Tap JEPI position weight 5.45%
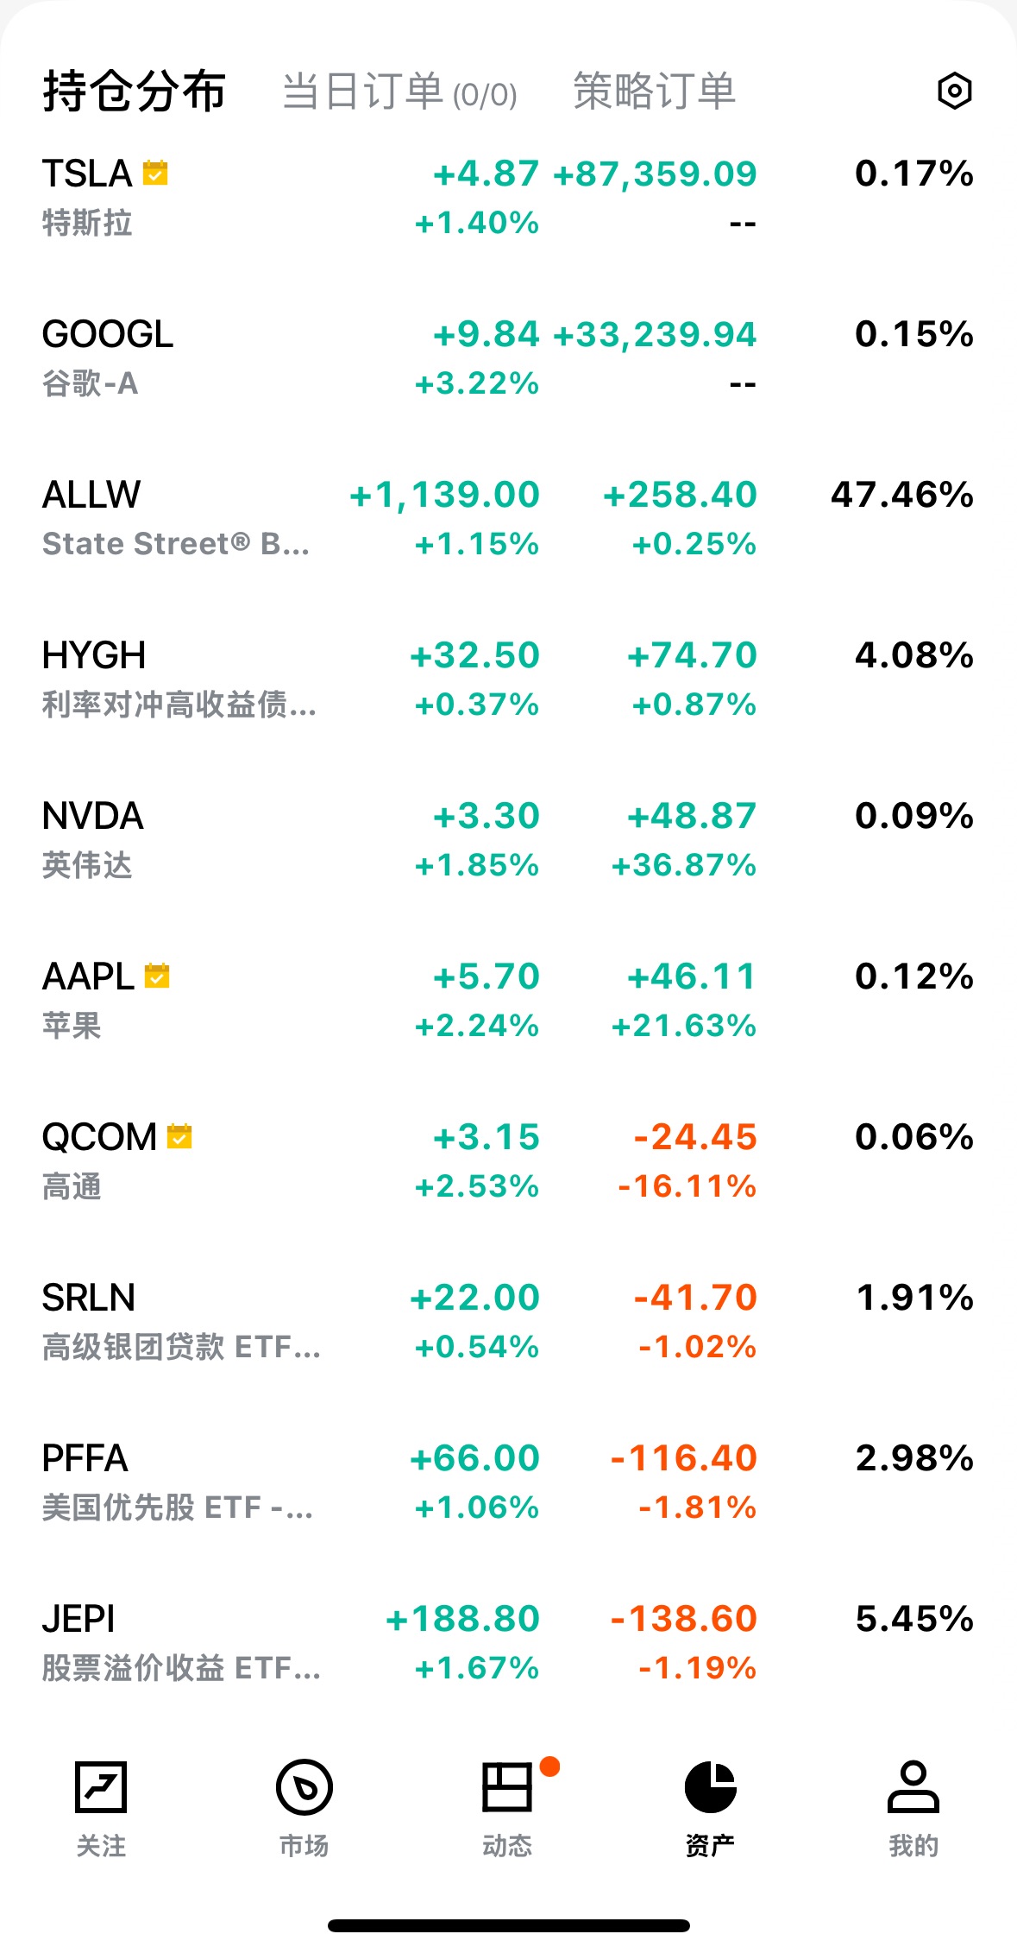This screenshot has height=1953, width=1017. (x=913, y=1619)
